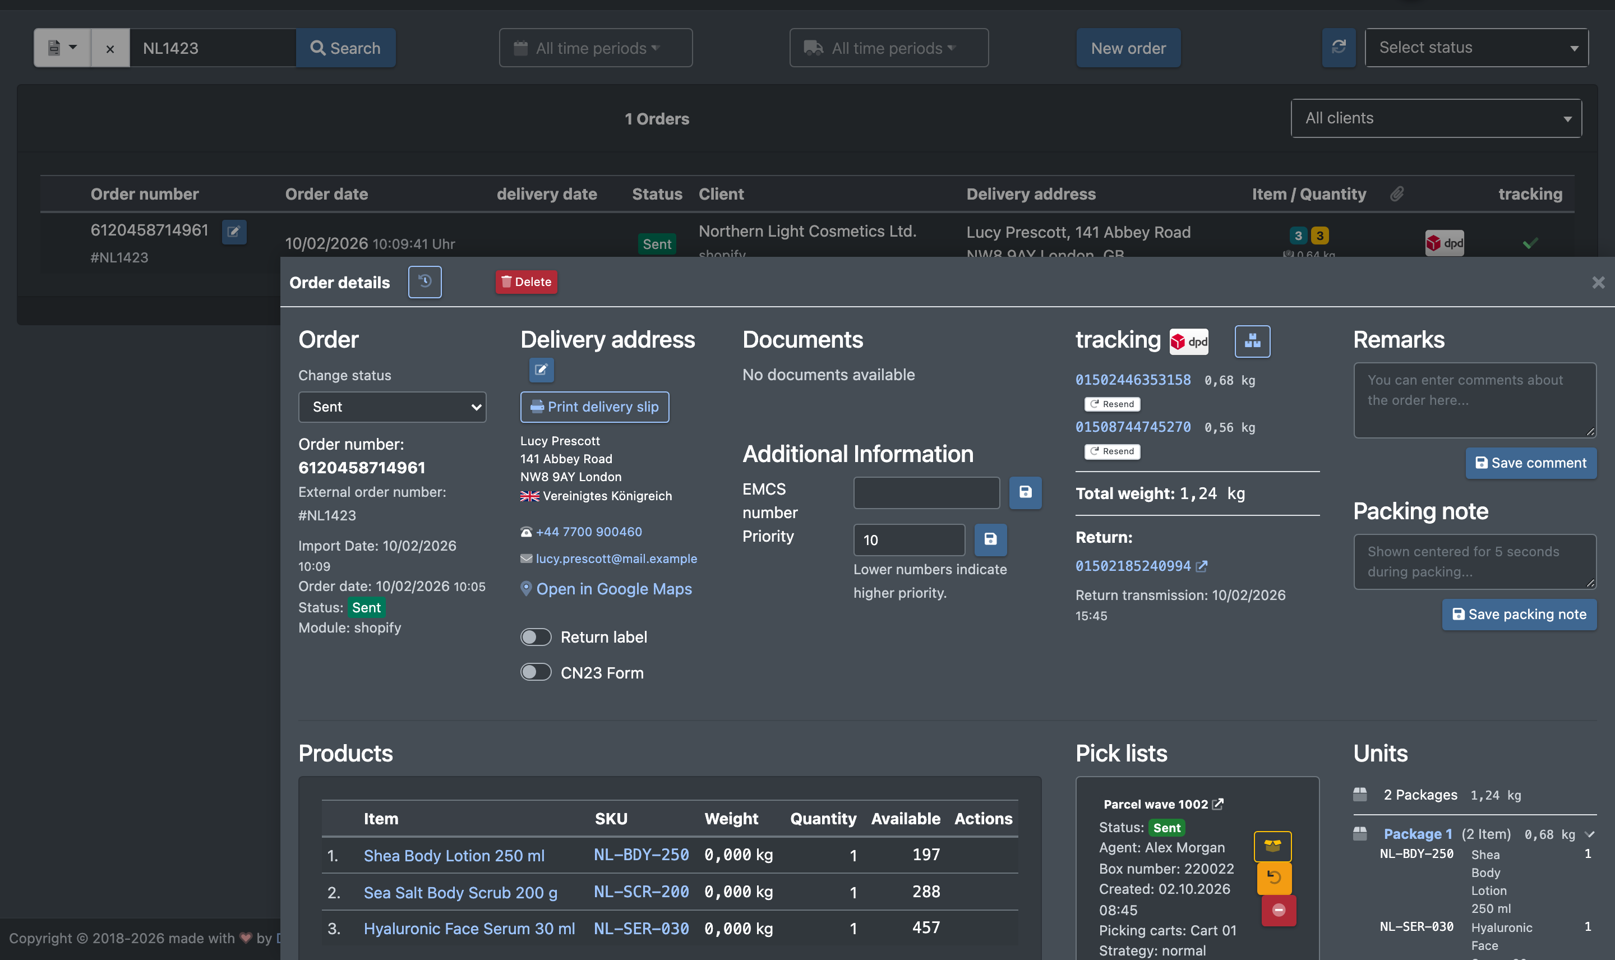Open the Select status dropdown
The height and width of the screenshot is (960, 1615).
1476,47
